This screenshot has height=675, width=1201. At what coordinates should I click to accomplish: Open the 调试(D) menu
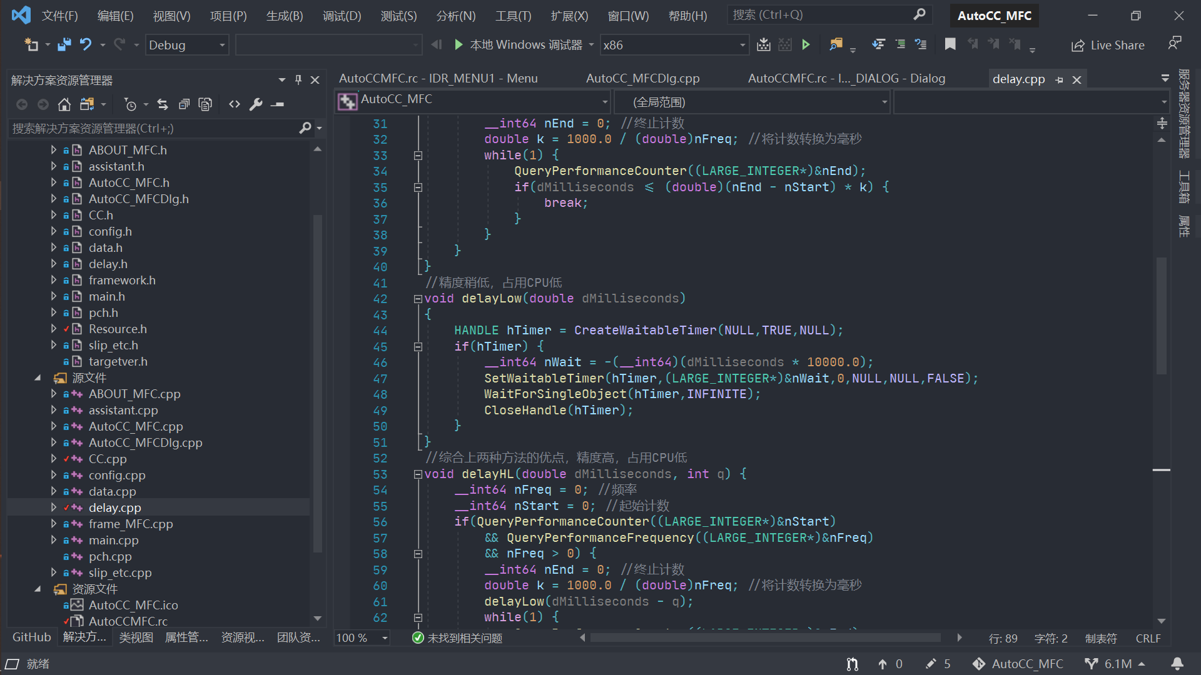point(342,16)
